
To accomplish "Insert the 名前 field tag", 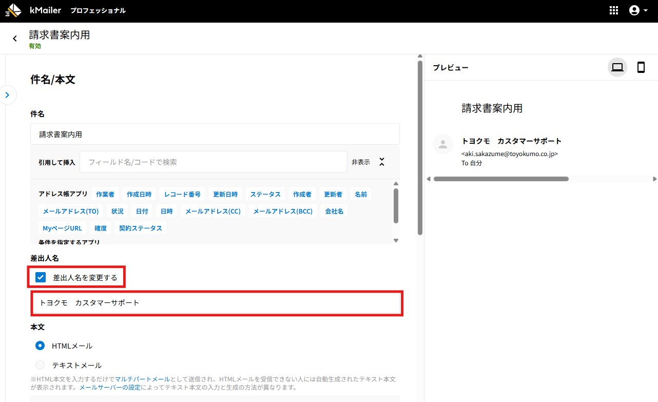I will click(361, 194).
